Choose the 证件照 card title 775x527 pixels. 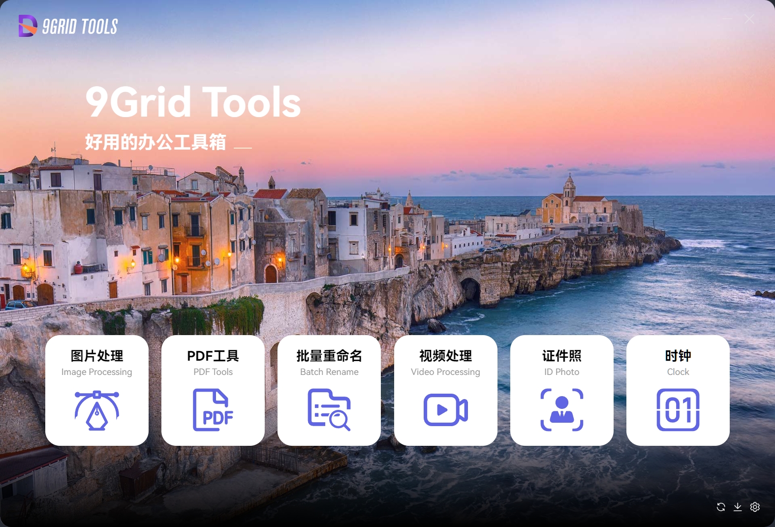pyautogui.click(x=561, y=356)
